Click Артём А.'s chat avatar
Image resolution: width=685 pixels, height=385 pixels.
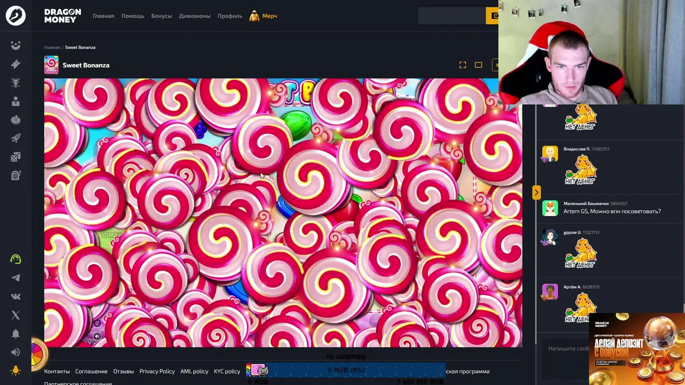pyautogui.click(x=550, y=292)
